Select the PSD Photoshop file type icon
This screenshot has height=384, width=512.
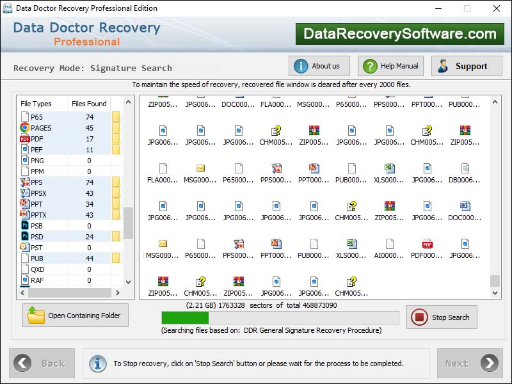click(x=25, y=236)
